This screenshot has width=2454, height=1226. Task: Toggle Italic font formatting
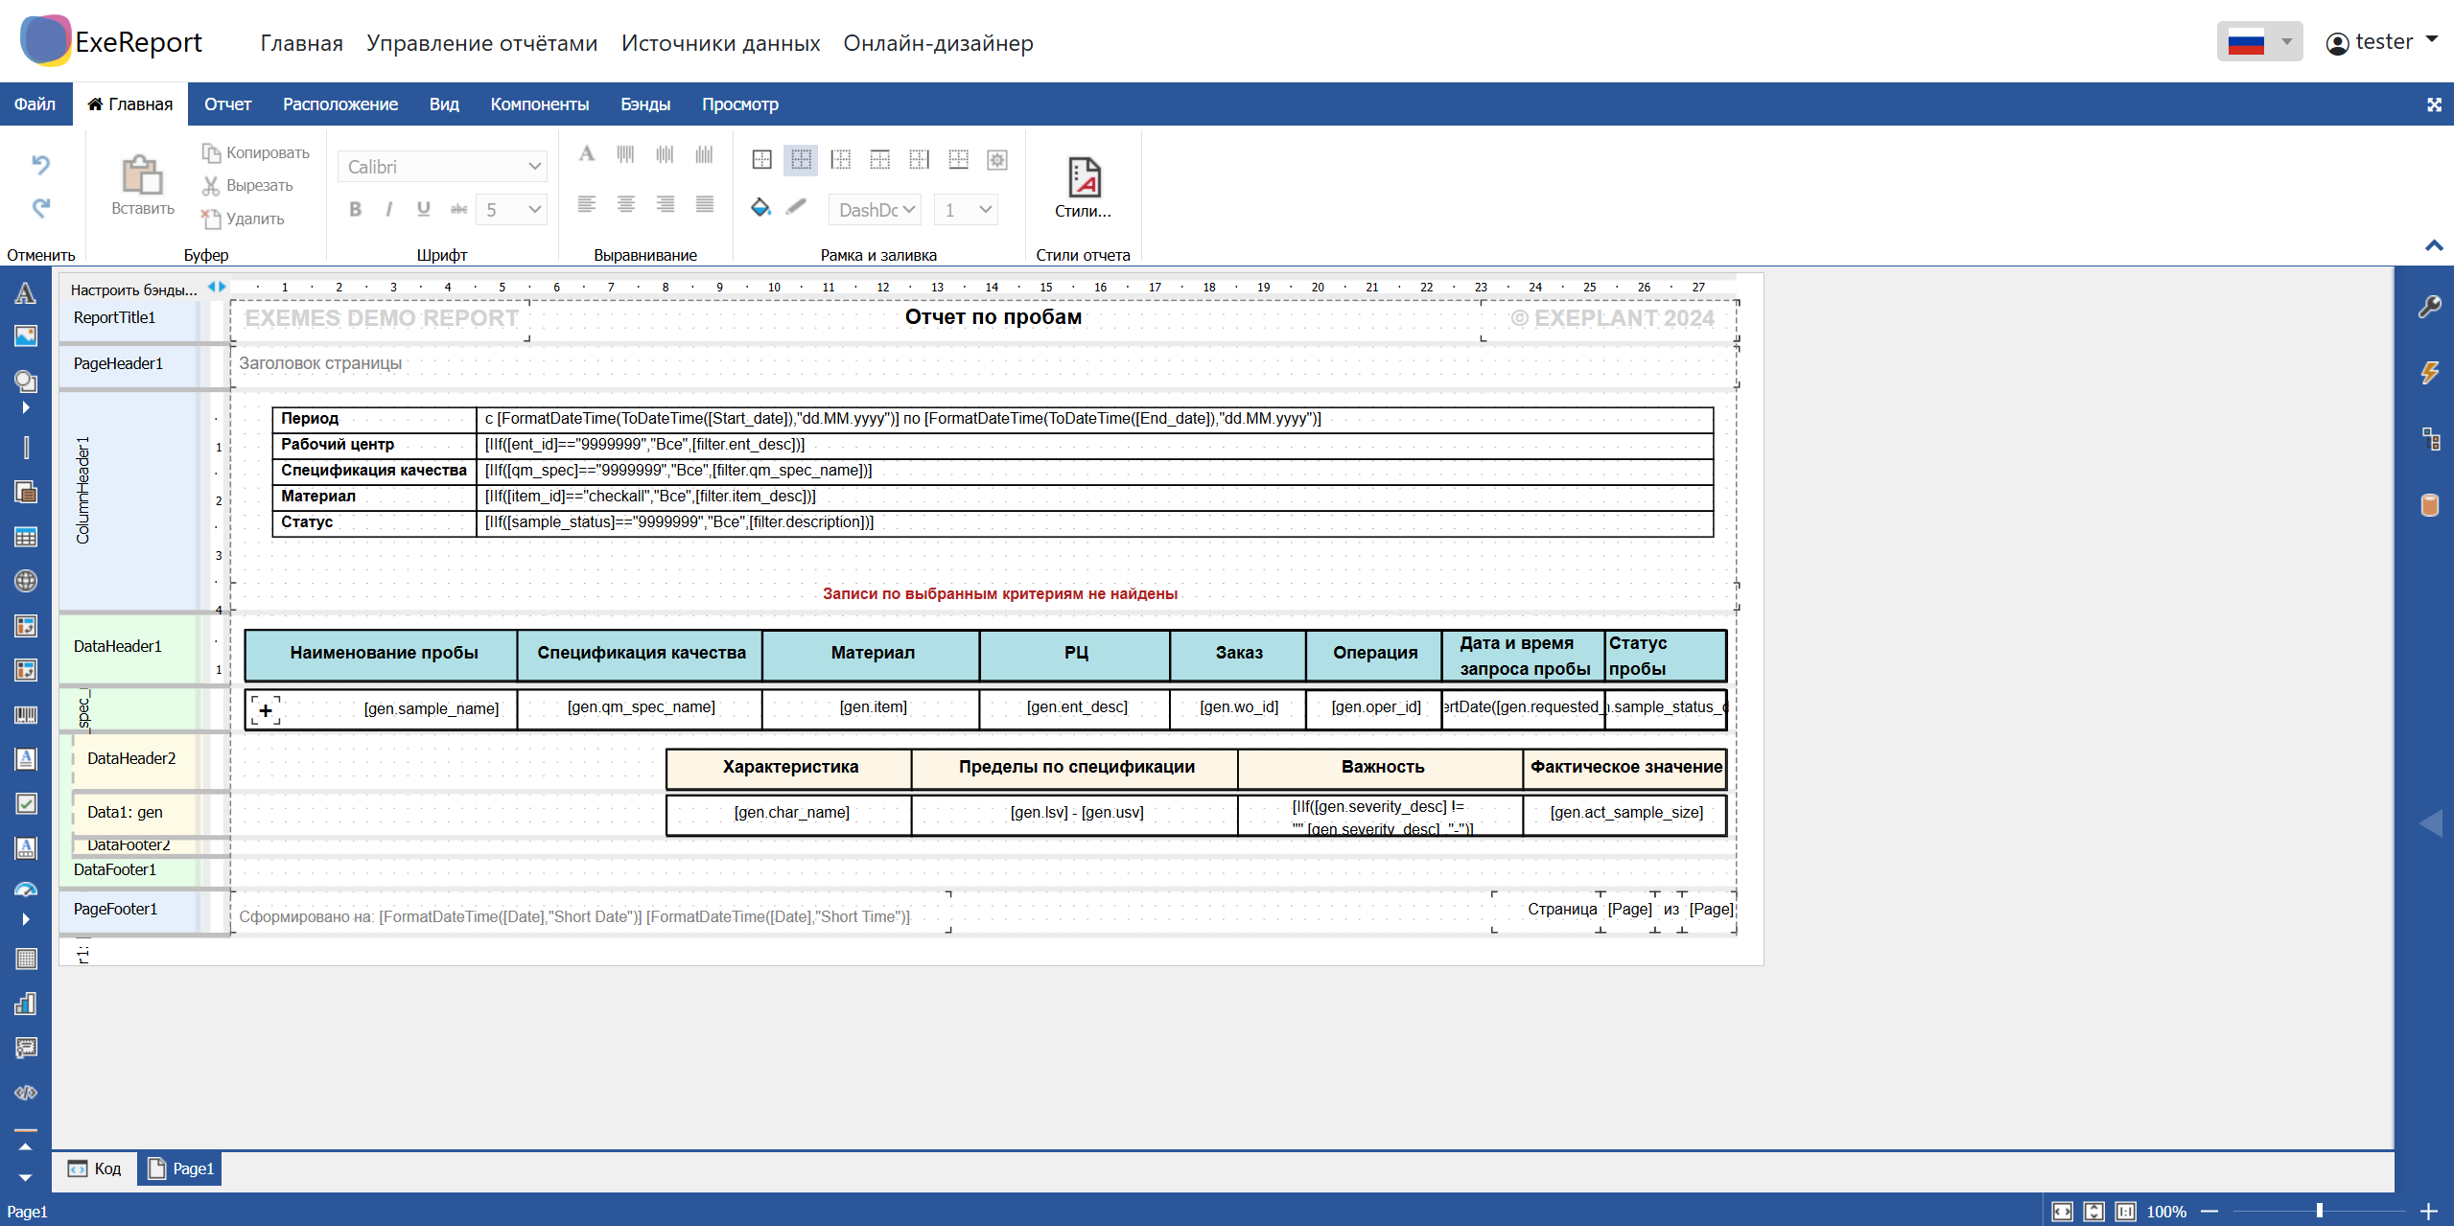point(388,209)
